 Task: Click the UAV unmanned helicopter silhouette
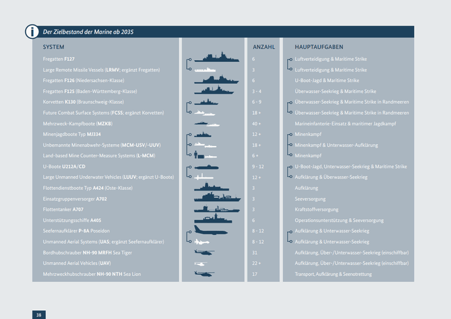point(201,263)
